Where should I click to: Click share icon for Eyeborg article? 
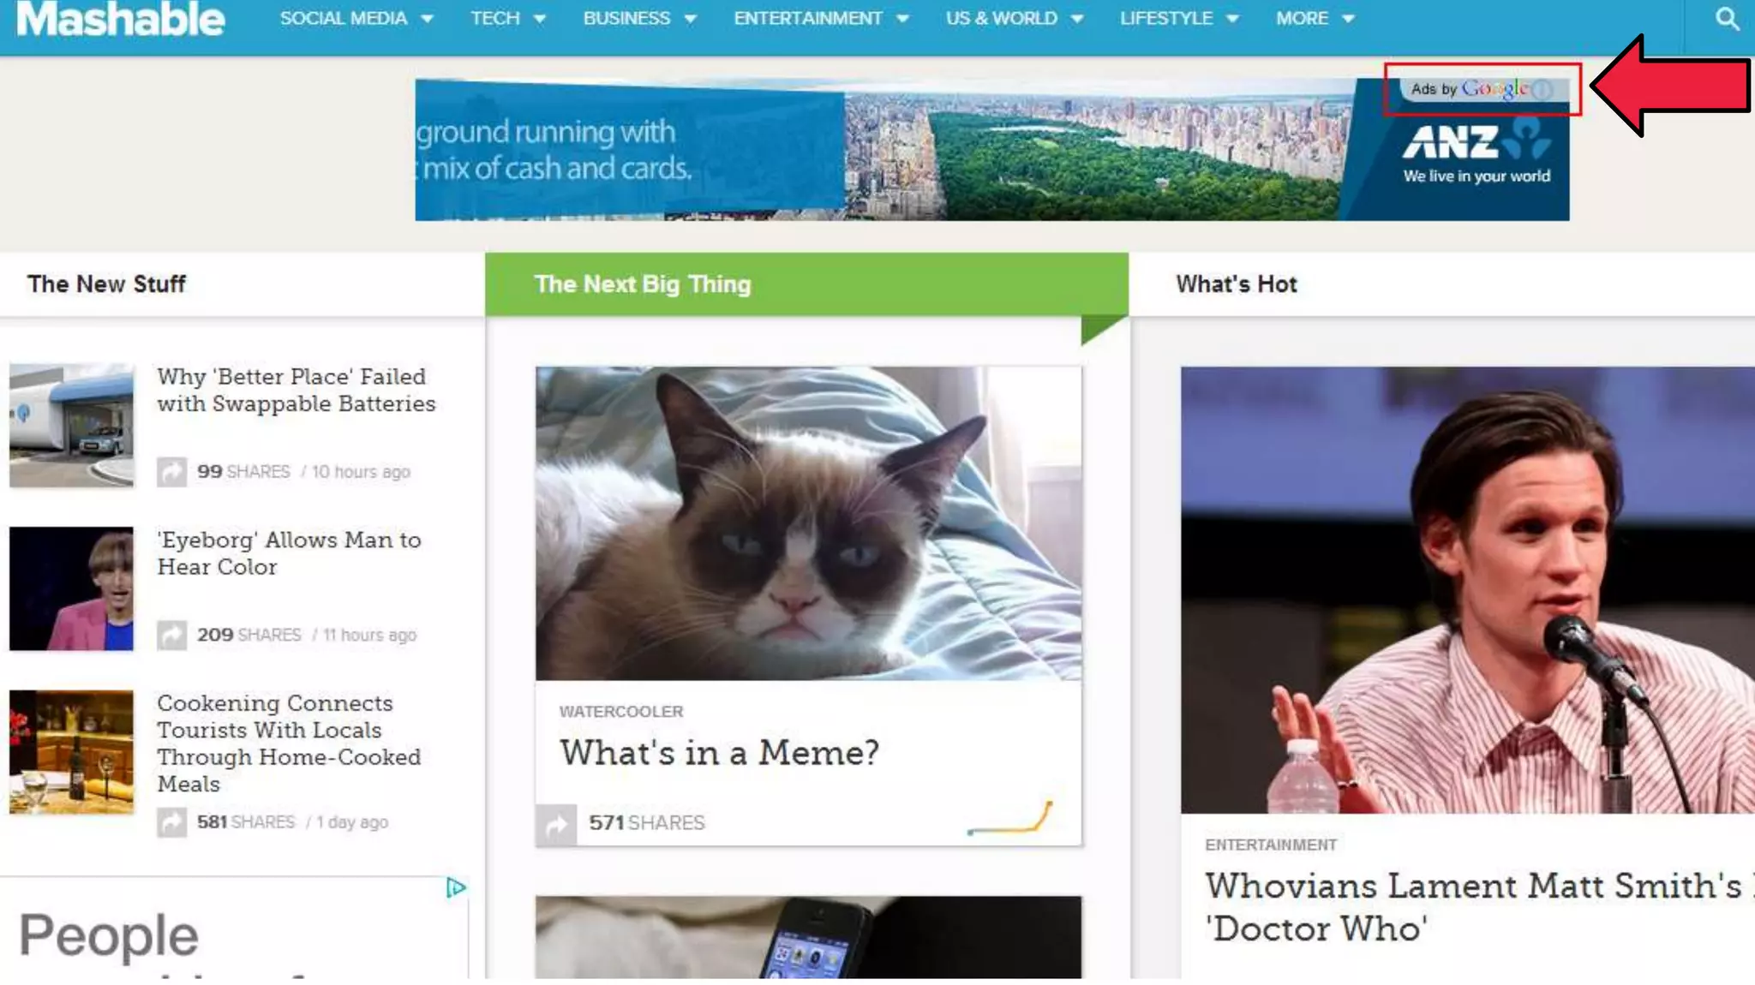[171, 635]
